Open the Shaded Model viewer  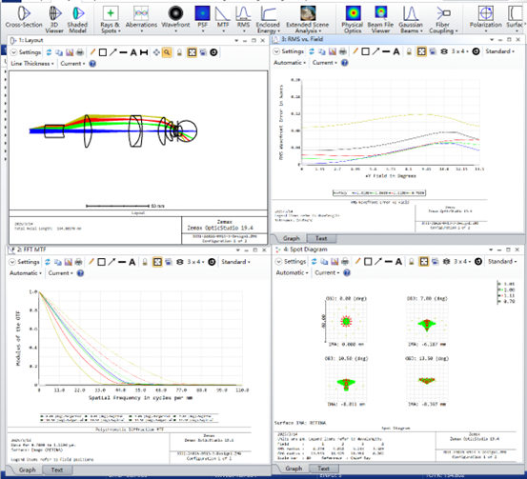(77, 19)
